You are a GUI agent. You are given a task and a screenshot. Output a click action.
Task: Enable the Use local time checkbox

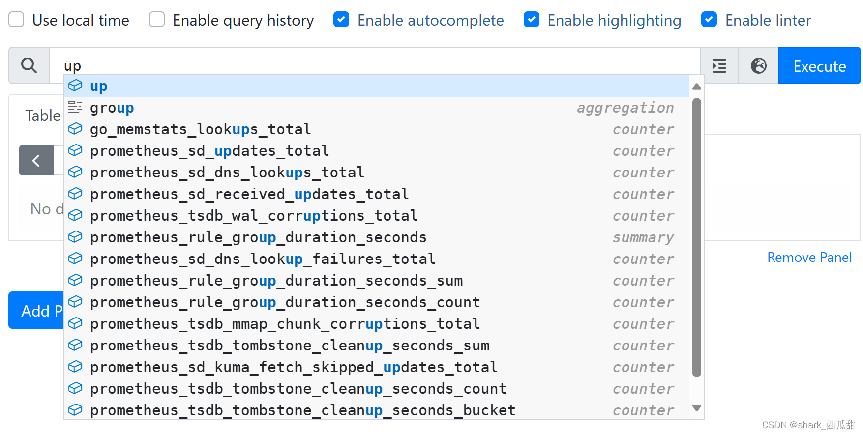[16, 20]
